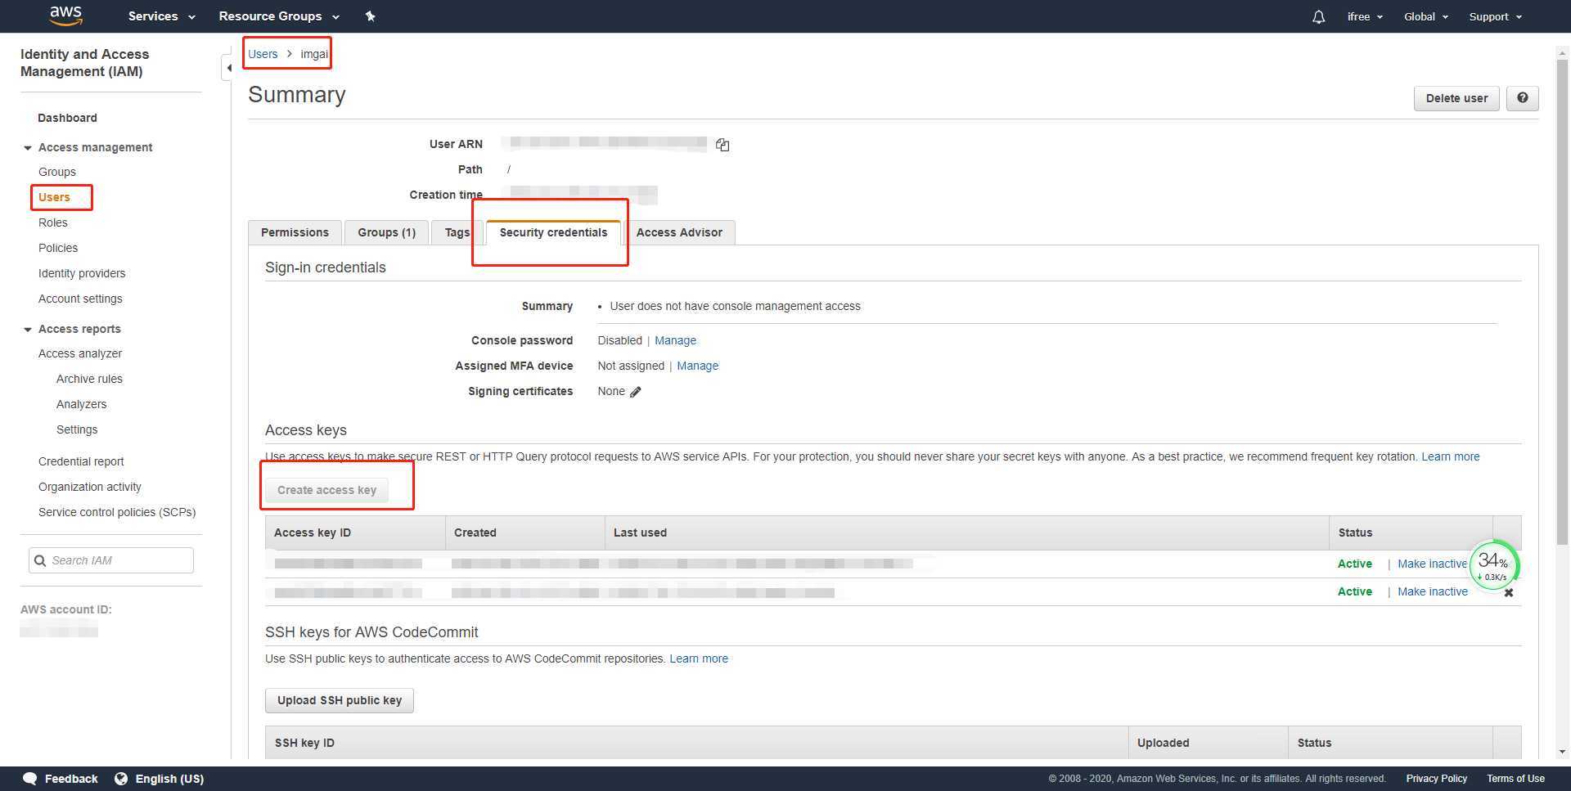1571x791 pixels.
Task: Collapse the IAM sidebar with the arrow handle
Action: pyautogui.click(x=227, y=68)
